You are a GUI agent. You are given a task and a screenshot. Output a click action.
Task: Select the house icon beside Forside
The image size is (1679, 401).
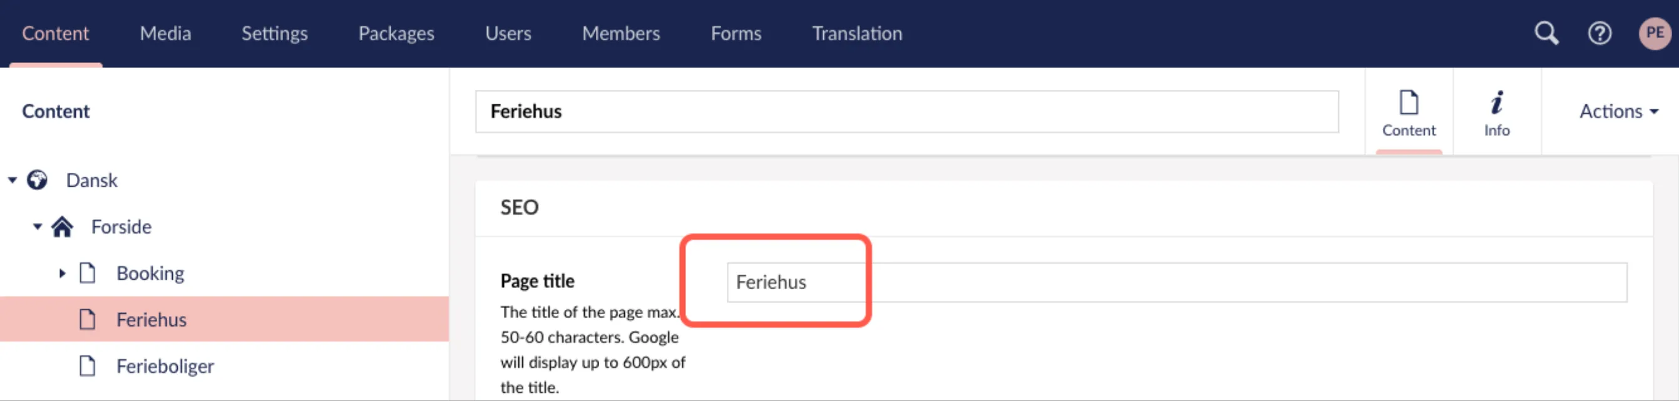point(63,227)
